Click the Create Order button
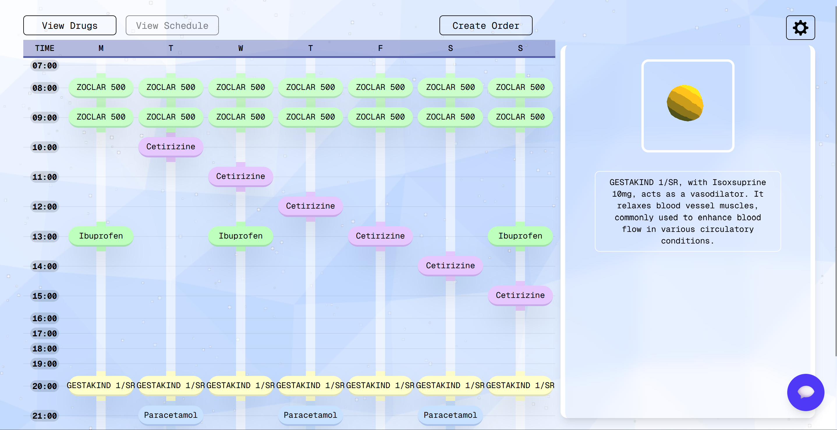This screenshot has height=430, width=837. coord(485,25)
